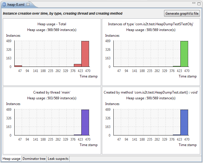Click the purple bar in thread 'main' chart
Viewport: 203px width, 163px height.
coord(85,123)
